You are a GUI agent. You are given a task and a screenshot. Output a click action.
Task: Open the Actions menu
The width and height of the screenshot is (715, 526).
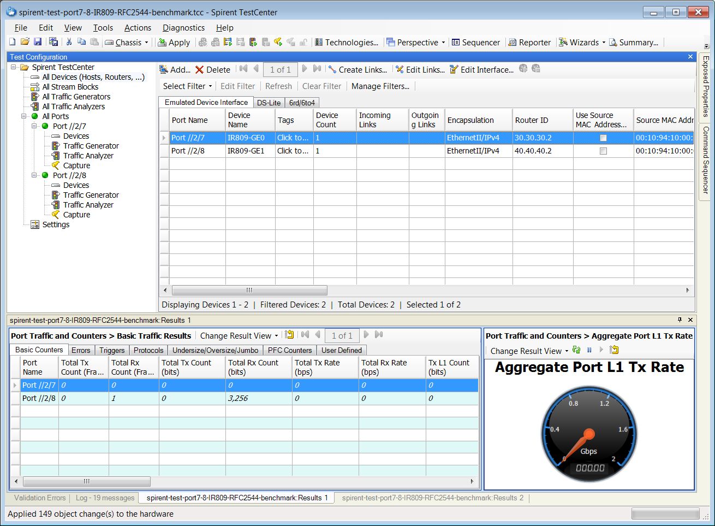[138, 28]
